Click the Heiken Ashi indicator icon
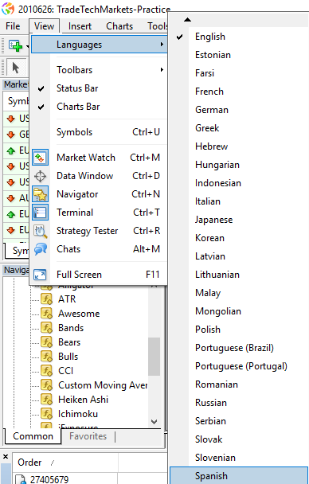This screenshot has width=309, height=484. click(47, 400)
